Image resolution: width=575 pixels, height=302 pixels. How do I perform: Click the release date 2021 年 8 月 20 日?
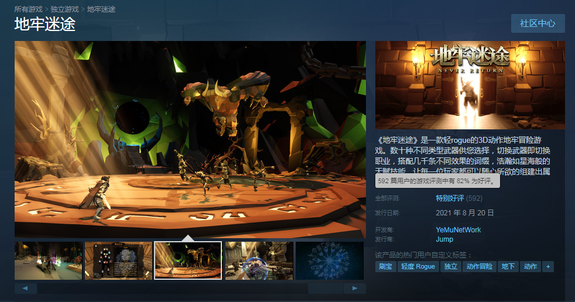464,213
